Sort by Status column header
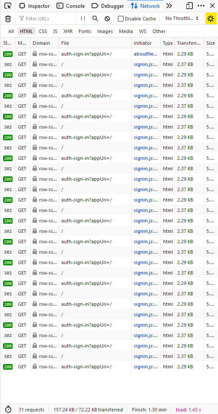The image size is (218, 414). 8,43
